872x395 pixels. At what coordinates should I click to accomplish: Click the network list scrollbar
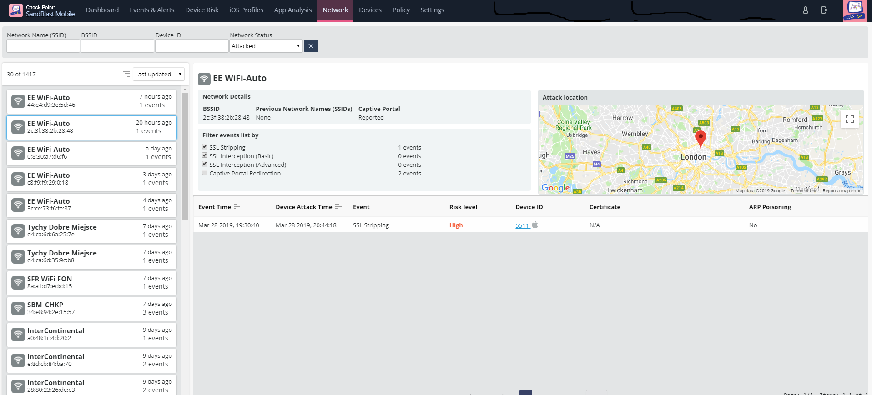pos(185,156)
